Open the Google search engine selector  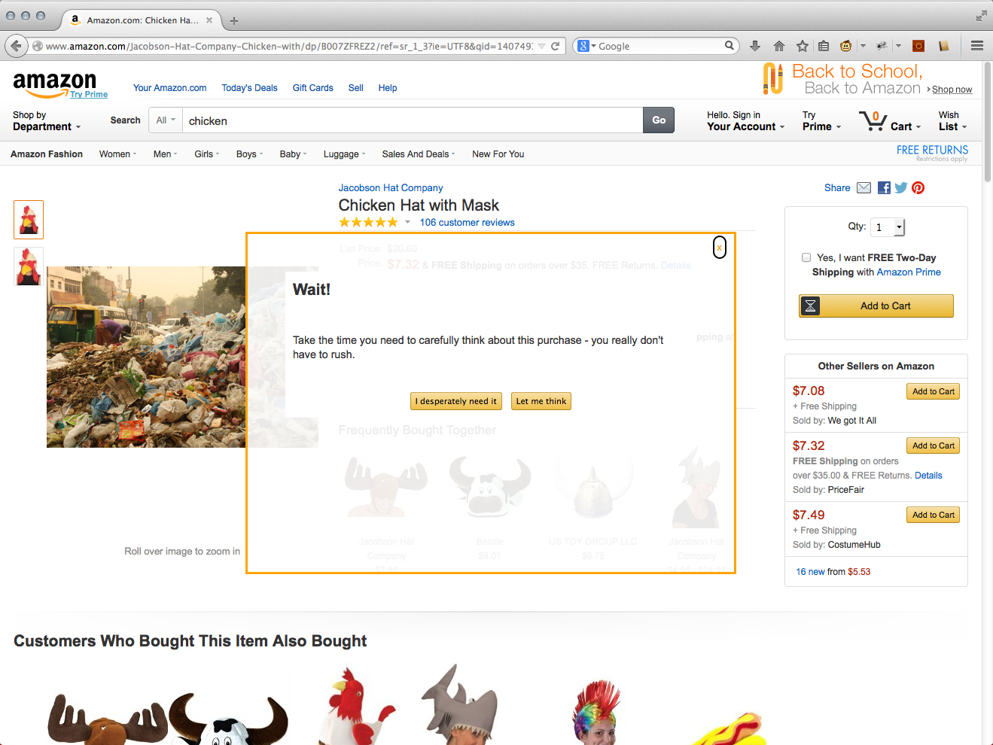coord(586,46)
